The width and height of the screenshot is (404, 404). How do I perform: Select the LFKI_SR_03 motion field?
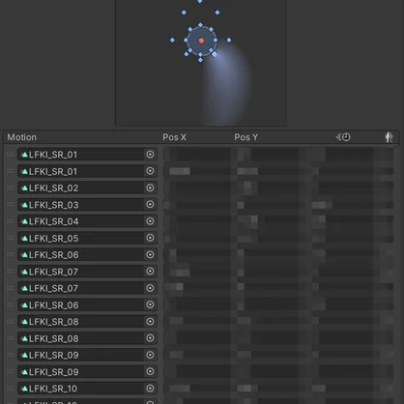87,205
